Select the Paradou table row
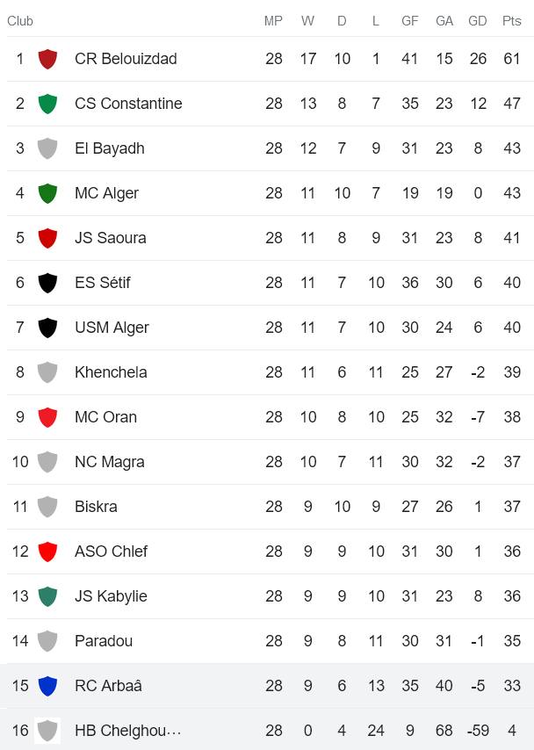 (x=263, y=641)
